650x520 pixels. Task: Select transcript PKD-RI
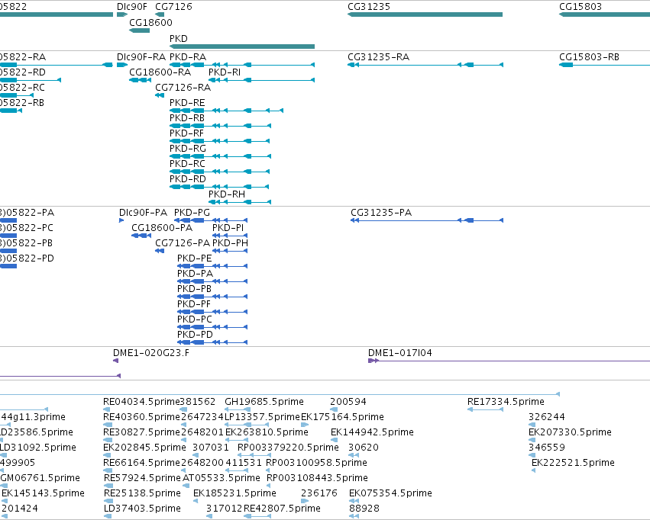click(261, 80)
